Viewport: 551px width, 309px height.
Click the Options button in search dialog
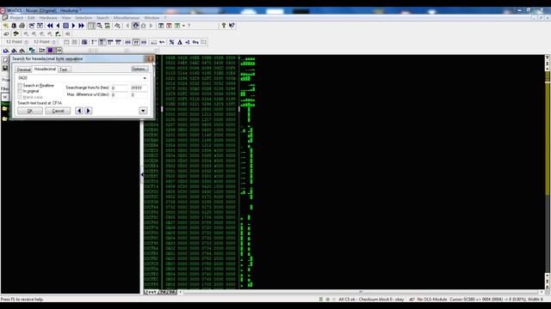click(x=139, y=69)
